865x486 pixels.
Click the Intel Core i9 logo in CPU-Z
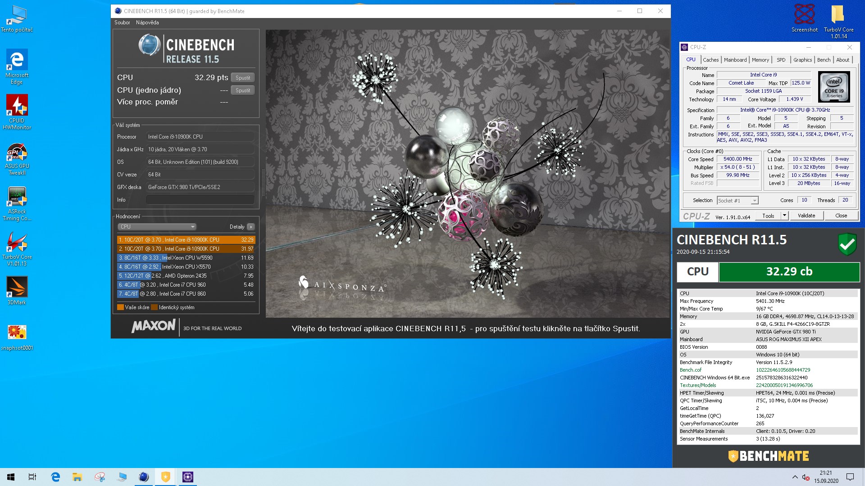[x=834, y=87]
